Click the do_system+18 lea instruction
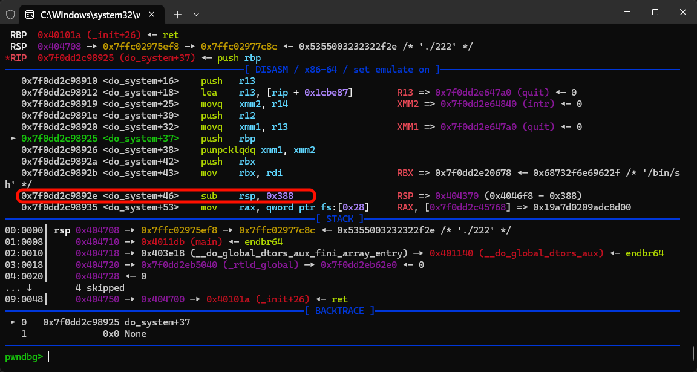The width and height of the screenshot is (697, 372). (187, 93)
